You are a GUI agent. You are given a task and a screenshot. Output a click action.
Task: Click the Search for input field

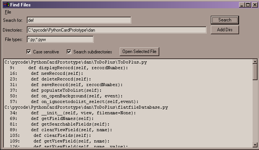point(79,20)
